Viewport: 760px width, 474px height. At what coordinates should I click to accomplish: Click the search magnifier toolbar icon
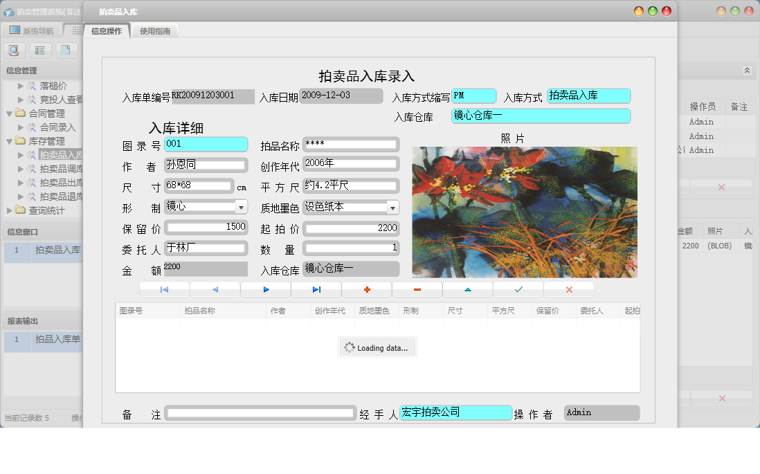click(x=15, y=50)
